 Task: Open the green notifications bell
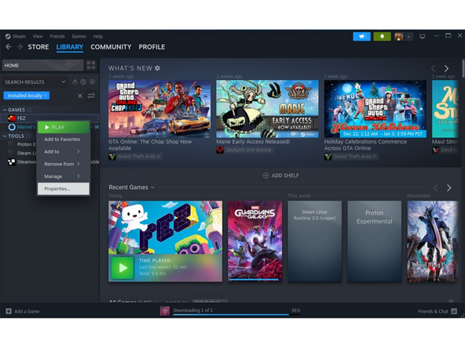[x=382, y=36]
